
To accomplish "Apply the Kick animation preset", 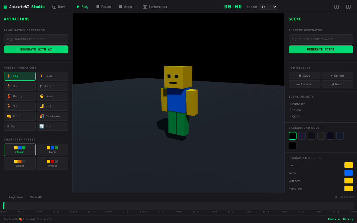I will pos(52,106).
